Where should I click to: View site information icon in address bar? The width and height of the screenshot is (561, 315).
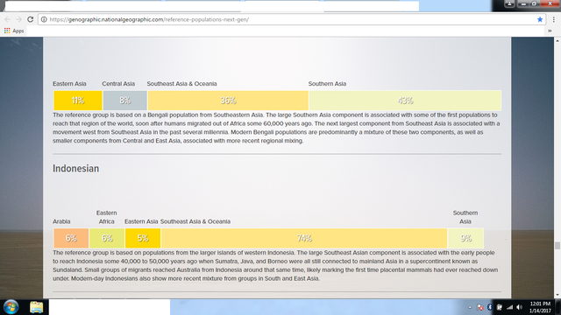(44, 19)
